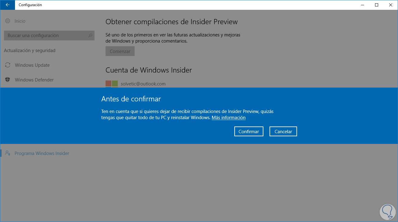Go to the Inicio label in the sidebar
The height and width of the screenshot is (222, 398).
pos(20,21)
